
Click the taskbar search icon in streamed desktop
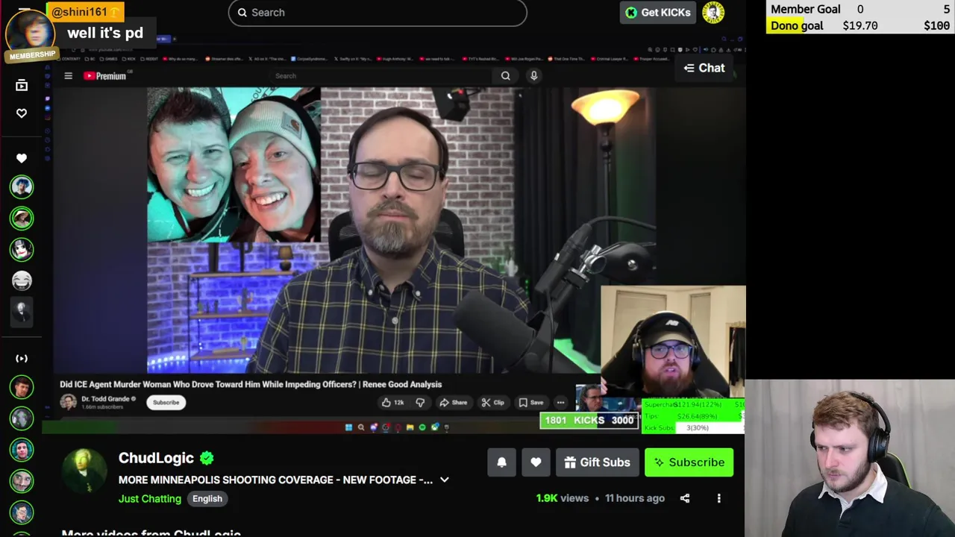click(361, 427)
